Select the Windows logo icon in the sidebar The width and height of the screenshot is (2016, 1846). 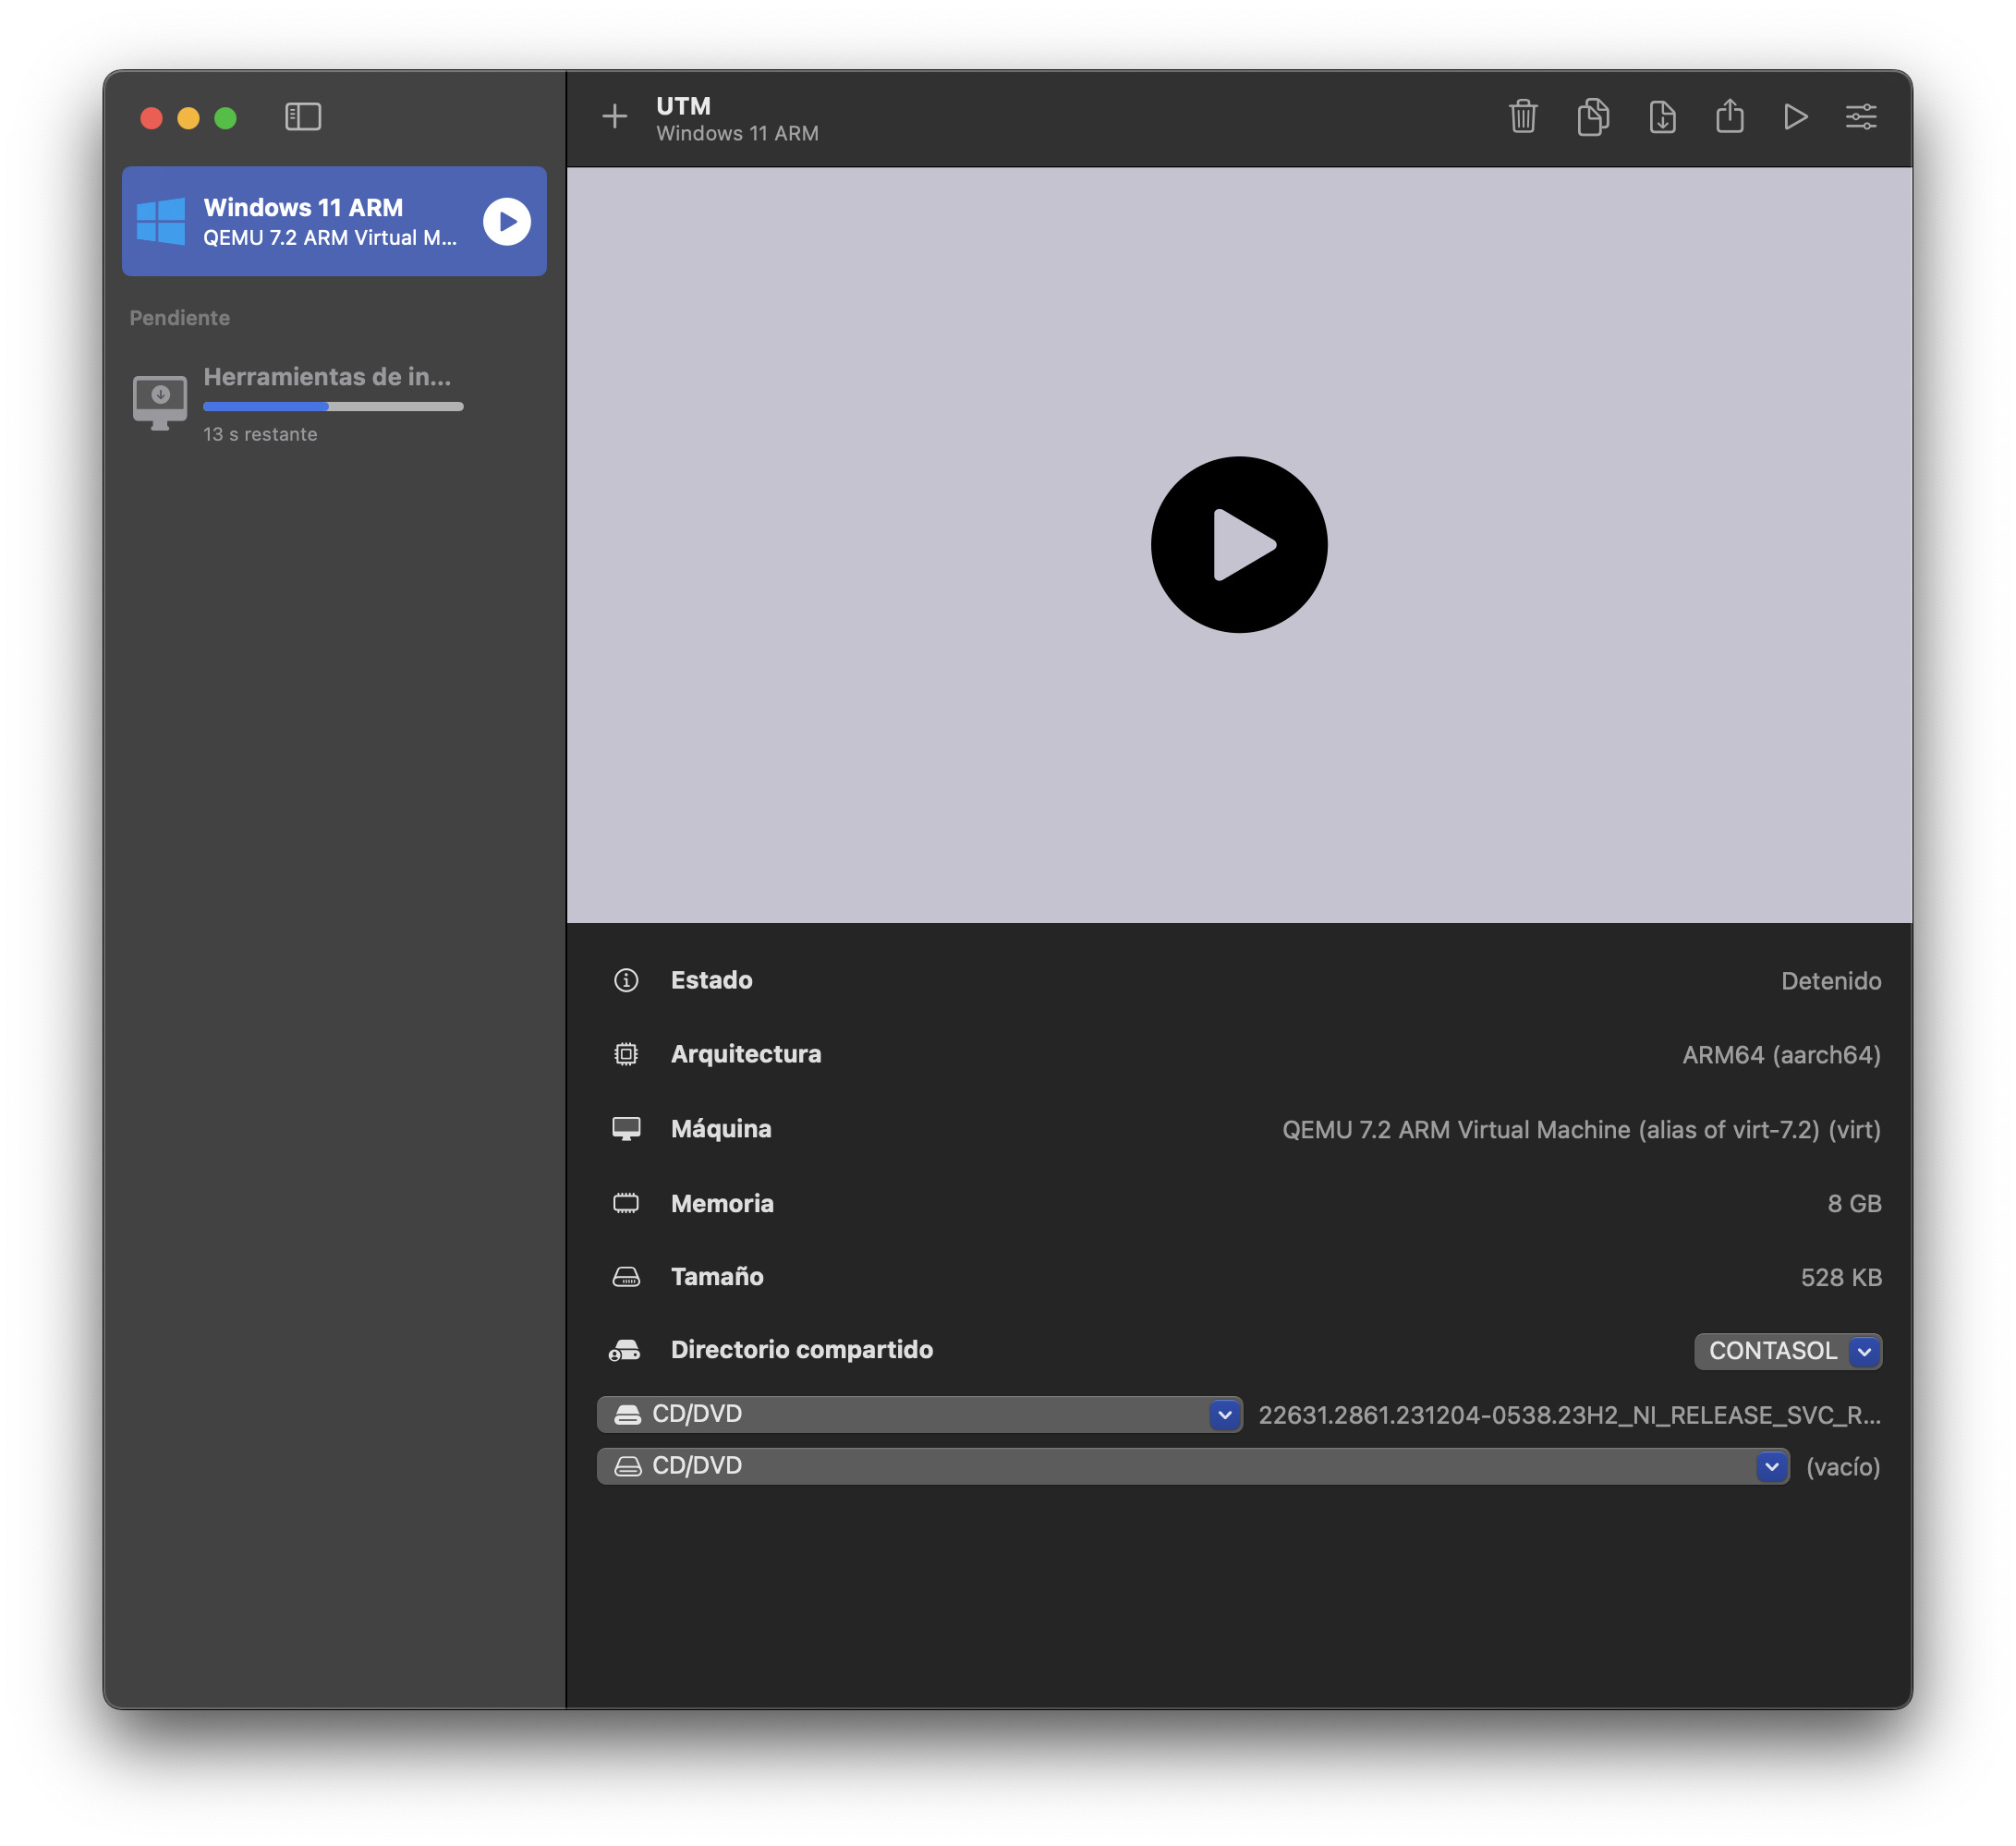coord(161,221)
